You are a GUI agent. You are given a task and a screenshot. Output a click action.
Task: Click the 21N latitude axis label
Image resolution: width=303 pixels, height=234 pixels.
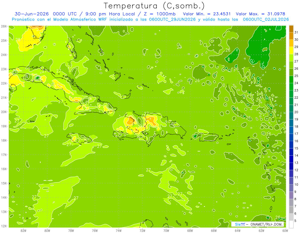pyautogui.click(x=4, y=97)
